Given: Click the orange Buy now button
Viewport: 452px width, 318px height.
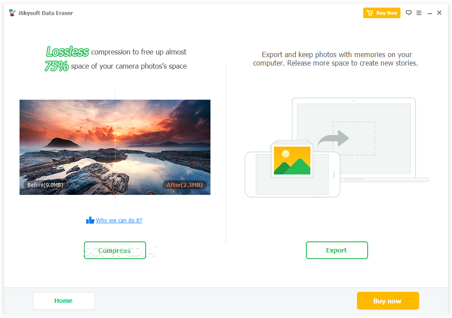Looking at the screenshot, I should pyautogui.click(x=388, y=301).
